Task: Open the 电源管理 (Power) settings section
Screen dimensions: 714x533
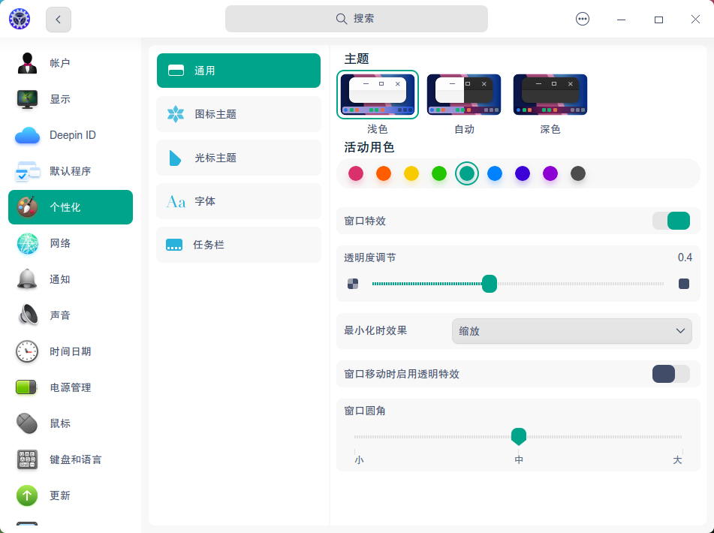Action: point(71,387)
